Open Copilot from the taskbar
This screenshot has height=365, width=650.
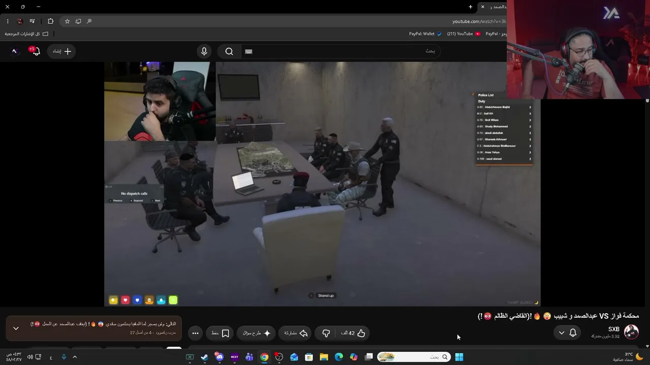353,357
